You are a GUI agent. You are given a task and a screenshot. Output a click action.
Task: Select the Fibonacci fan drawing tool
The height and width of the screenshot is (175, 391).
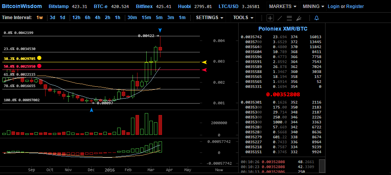[x=299, y=18]
